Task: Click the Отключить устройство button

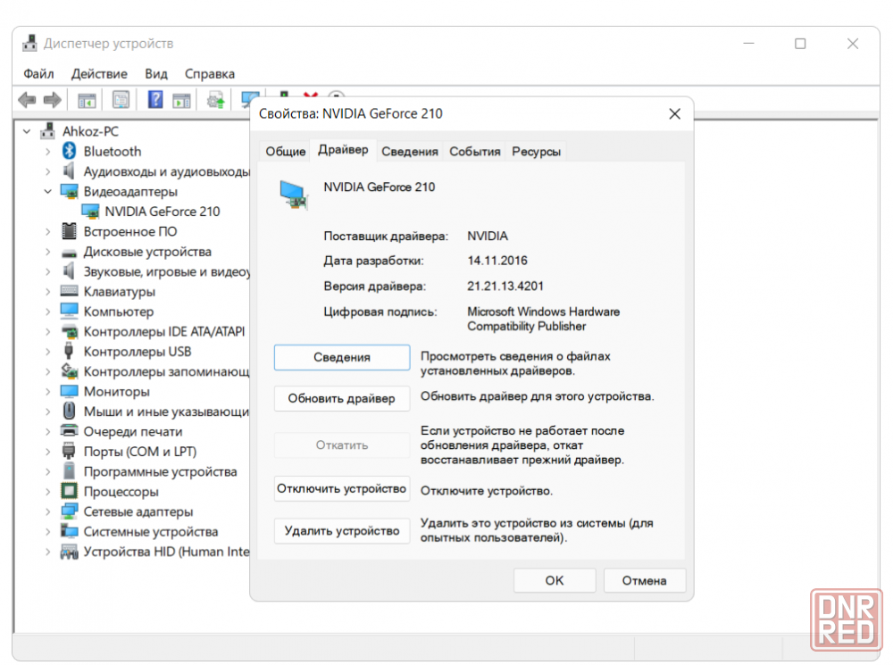Action: point(342,488)
